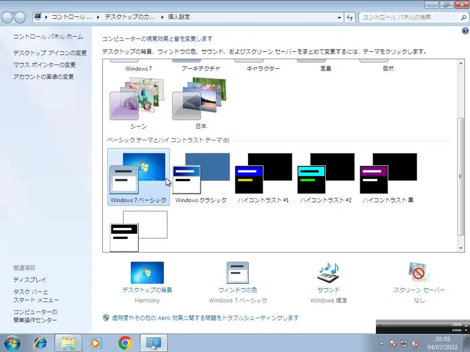The height and width of the screenshot is (352, 470).
Task: Click the コントロール ... breadcrumb
Action: coord(72,17)
